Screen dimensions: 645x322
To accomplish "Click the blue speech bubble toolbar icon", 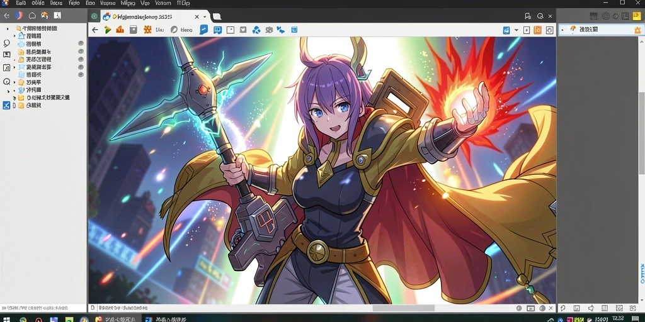I will pos(203,30).
